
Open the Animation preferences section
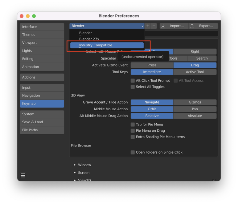tap(42, 67)
